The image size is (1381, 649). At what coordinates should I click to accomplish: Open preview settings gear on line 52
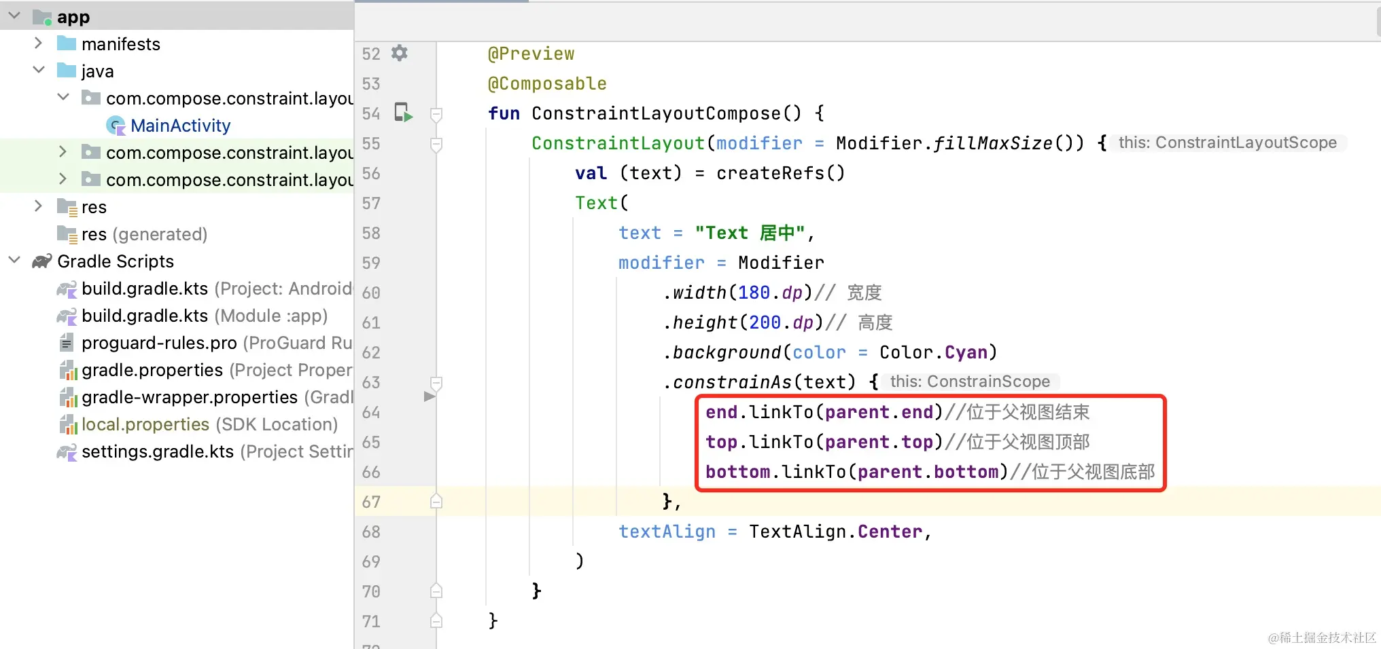(x=400, y=53)
